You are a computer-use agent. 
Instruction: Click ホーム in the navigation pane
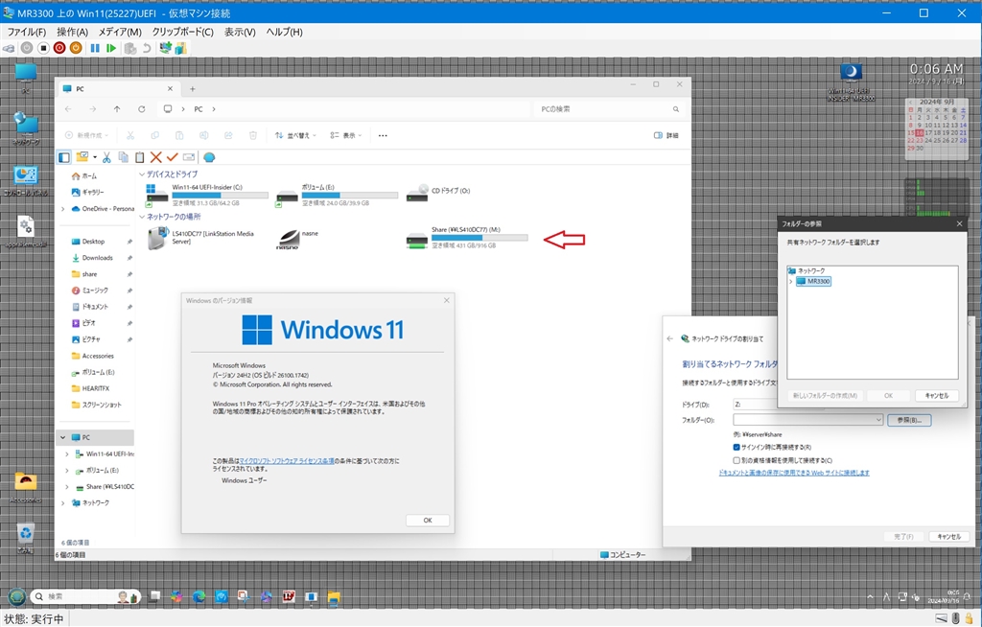click(x=84, y=176)
